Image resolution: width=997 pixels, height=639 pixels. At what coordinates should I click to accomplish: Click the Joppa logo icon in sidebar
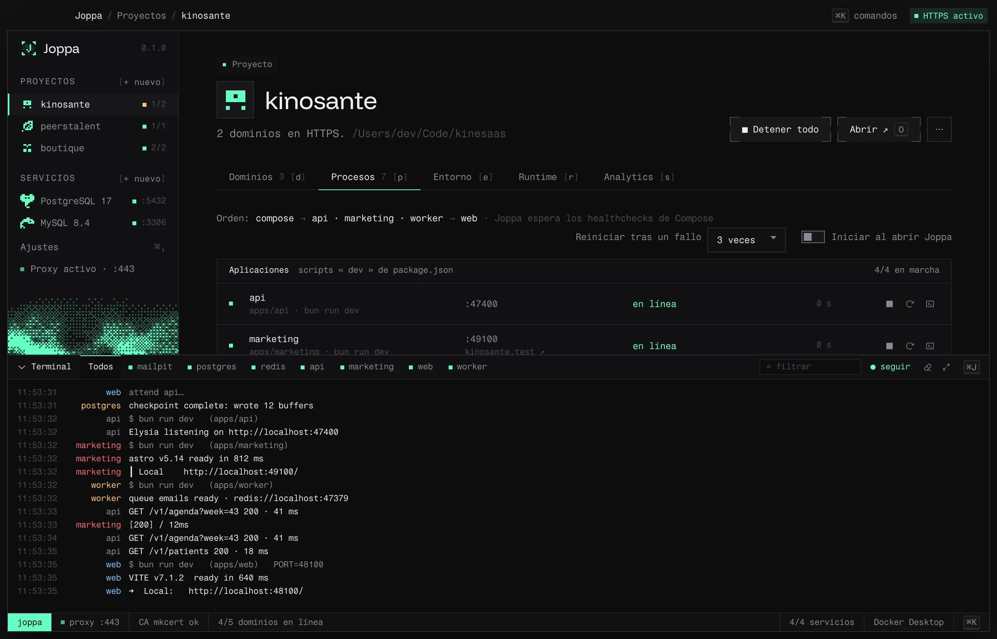(28, 49)
